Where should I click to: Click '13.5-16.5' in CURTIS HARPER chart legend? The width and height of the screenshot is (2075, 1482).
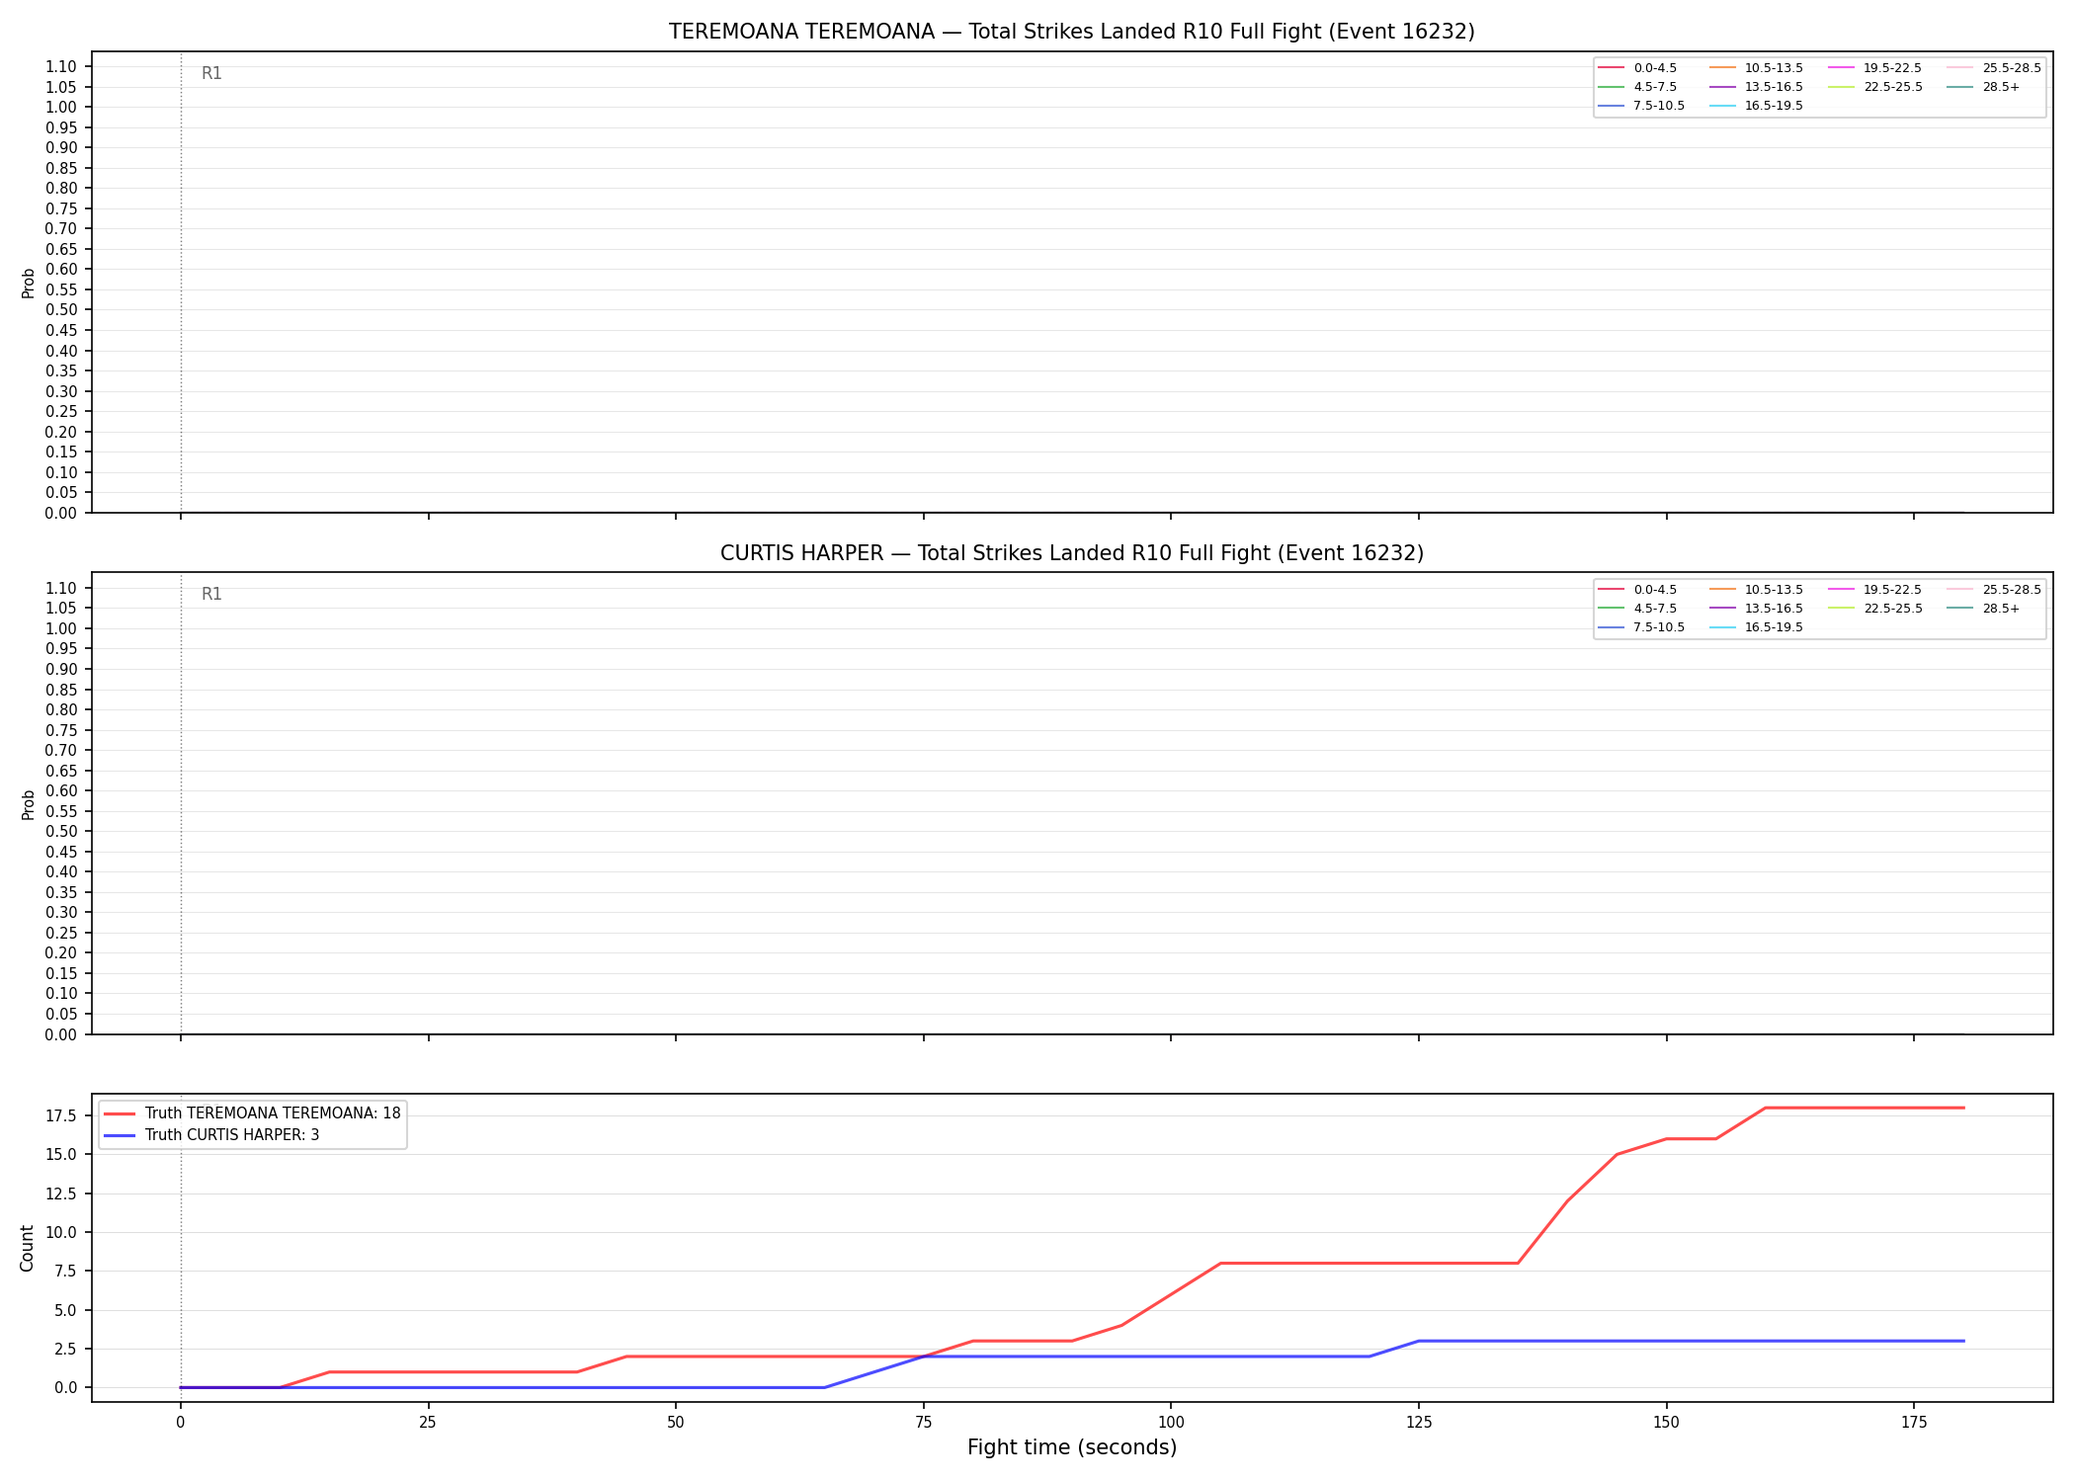(1774, 609)
